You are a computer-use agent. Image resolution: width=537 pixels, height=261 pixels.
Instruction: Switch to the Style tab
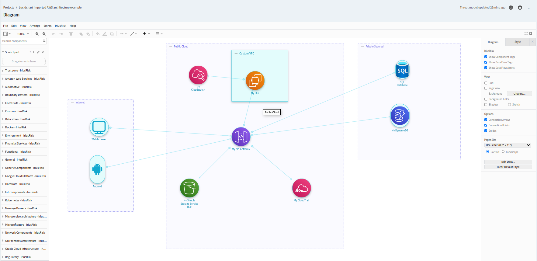(x=518, y=42)
